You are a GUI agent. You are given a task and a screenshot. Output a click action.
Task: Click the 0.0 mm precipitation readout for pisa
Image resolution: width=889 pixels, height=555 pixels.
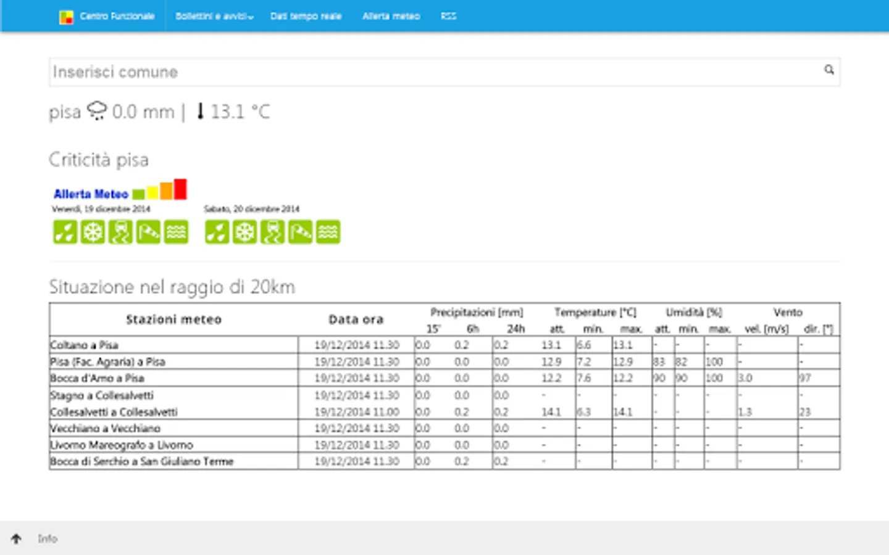tap(143, 112)
